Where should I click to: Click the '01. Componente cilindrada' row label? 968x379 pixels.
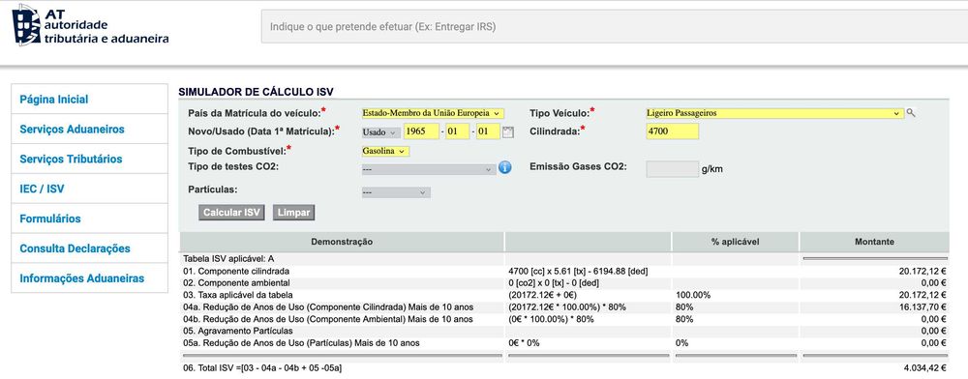click(x=236, y=271)
